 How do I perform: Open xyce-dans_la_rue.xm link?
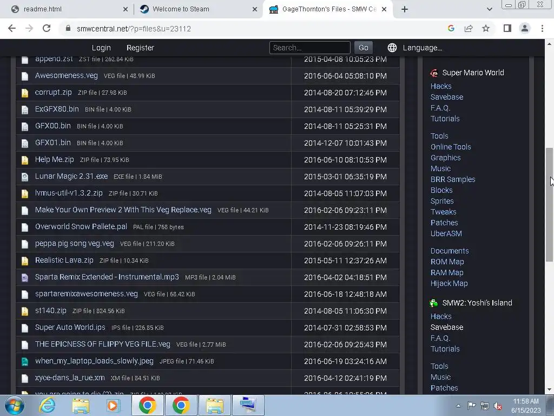coord(70,378)
